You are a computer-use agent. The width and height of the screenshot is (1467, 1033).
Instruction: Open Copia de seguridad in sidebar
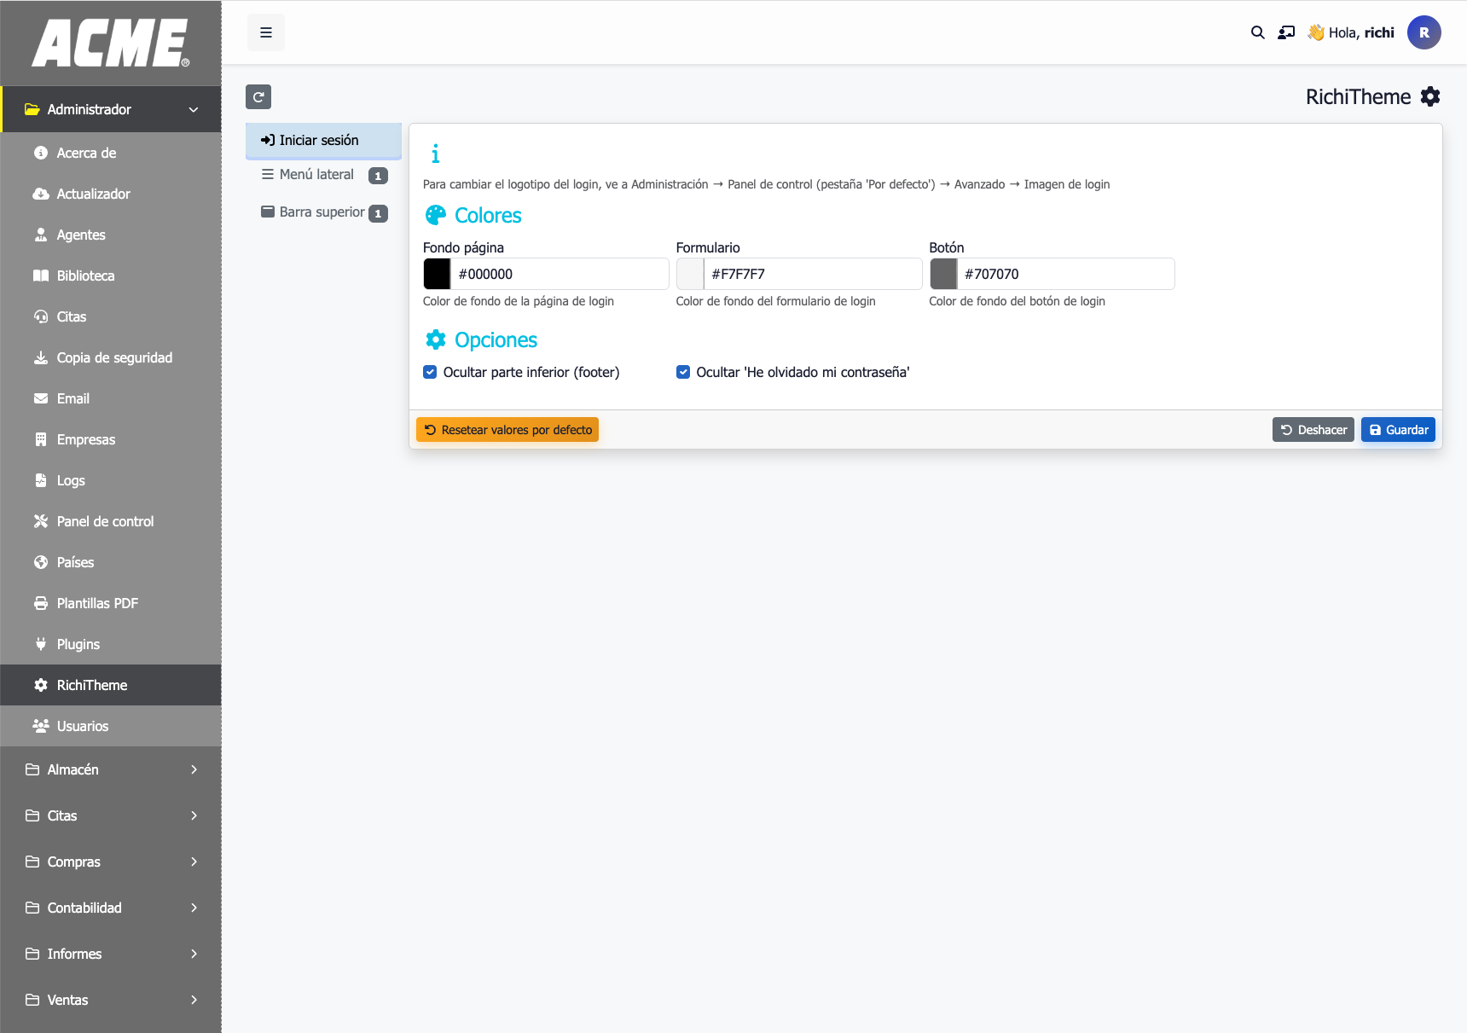point(114,357)
